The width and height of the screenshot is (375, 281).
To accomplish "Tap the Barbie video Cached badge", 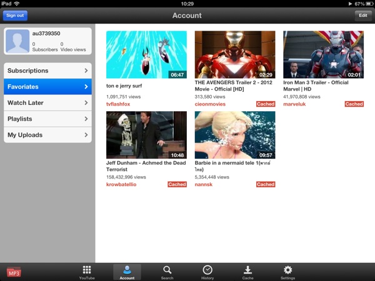I will tap(266, 184).
